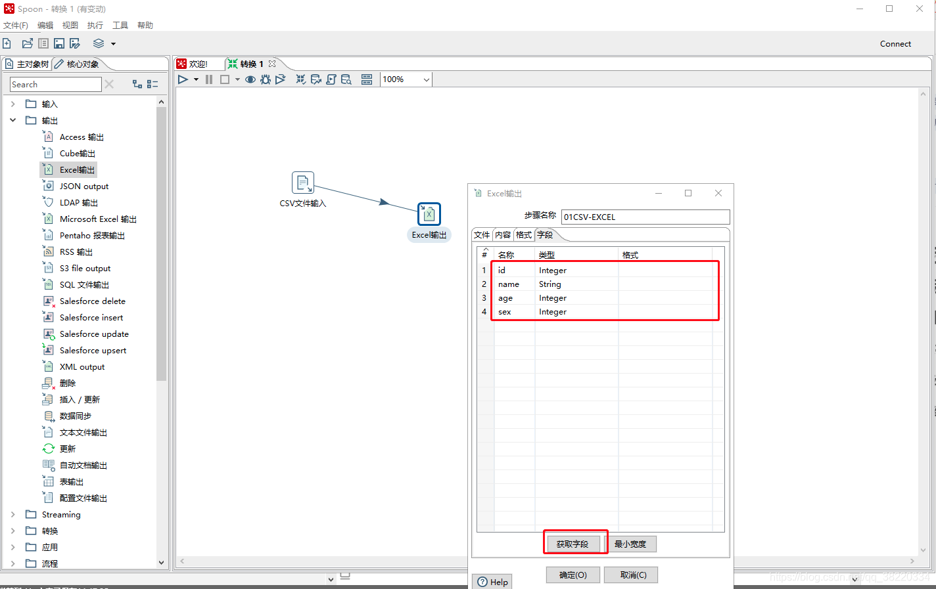Open the 视图 menu
Viewport: 936px width, 589px height.
pyautogui.click(x=70, y=25)
